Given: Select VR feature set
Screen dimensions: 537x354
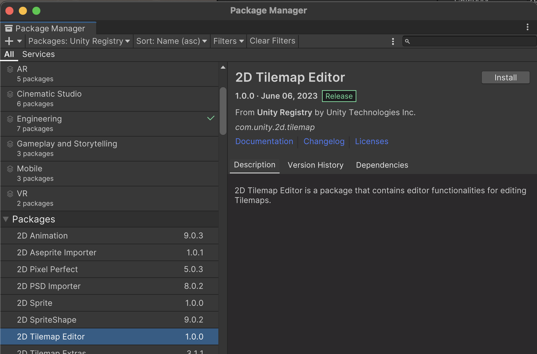Looking at the screenshot, I should click(109, 199).
